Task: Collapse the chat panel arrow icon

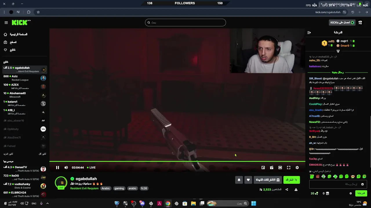Action: tap(309, 32)
